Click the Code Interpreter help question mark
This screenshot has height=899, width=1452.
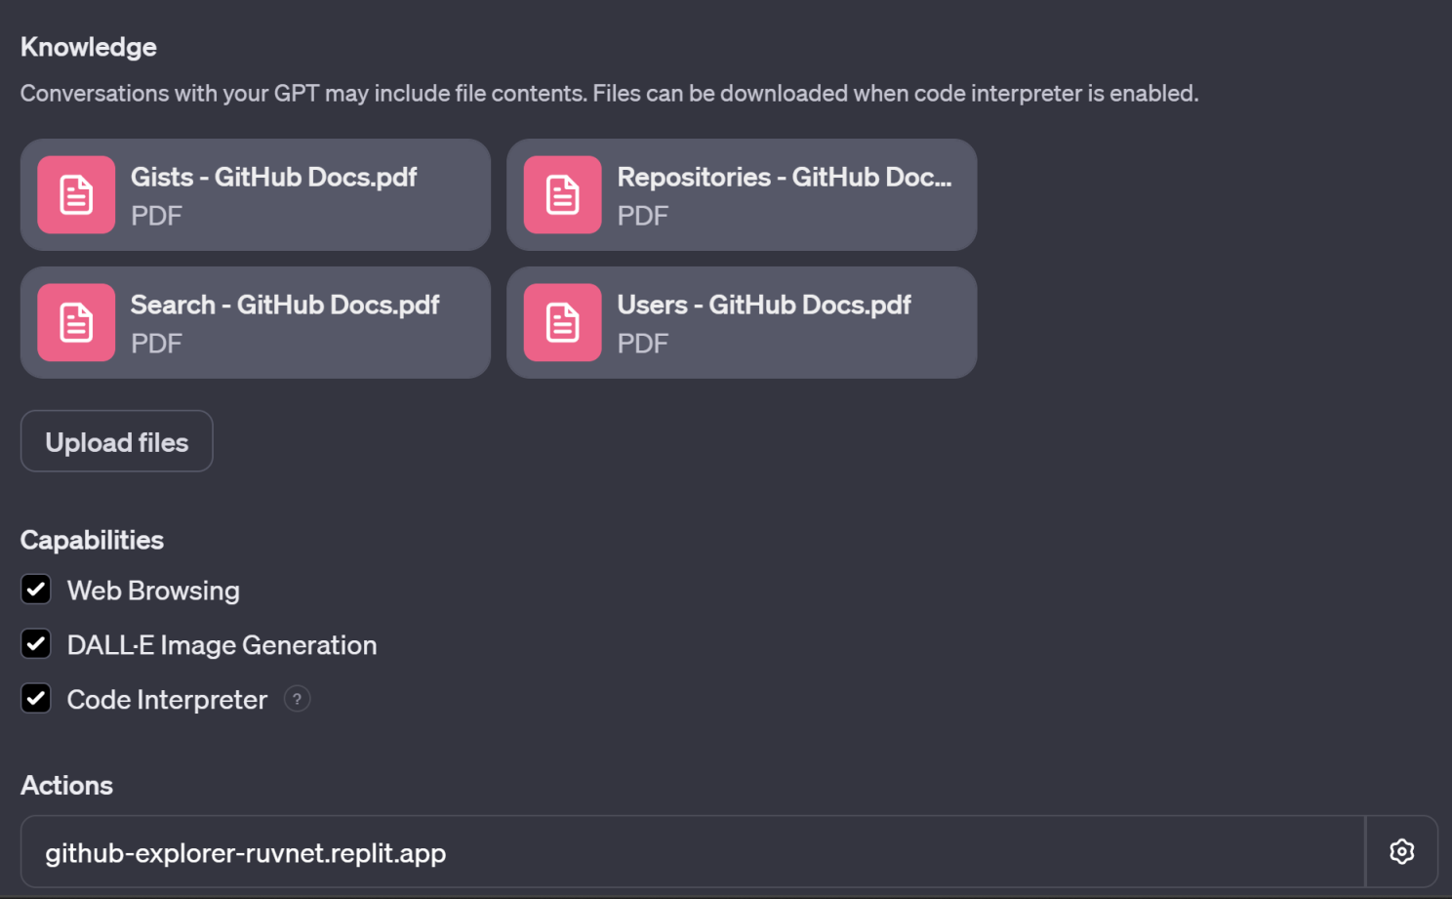(x=297, y=699)
